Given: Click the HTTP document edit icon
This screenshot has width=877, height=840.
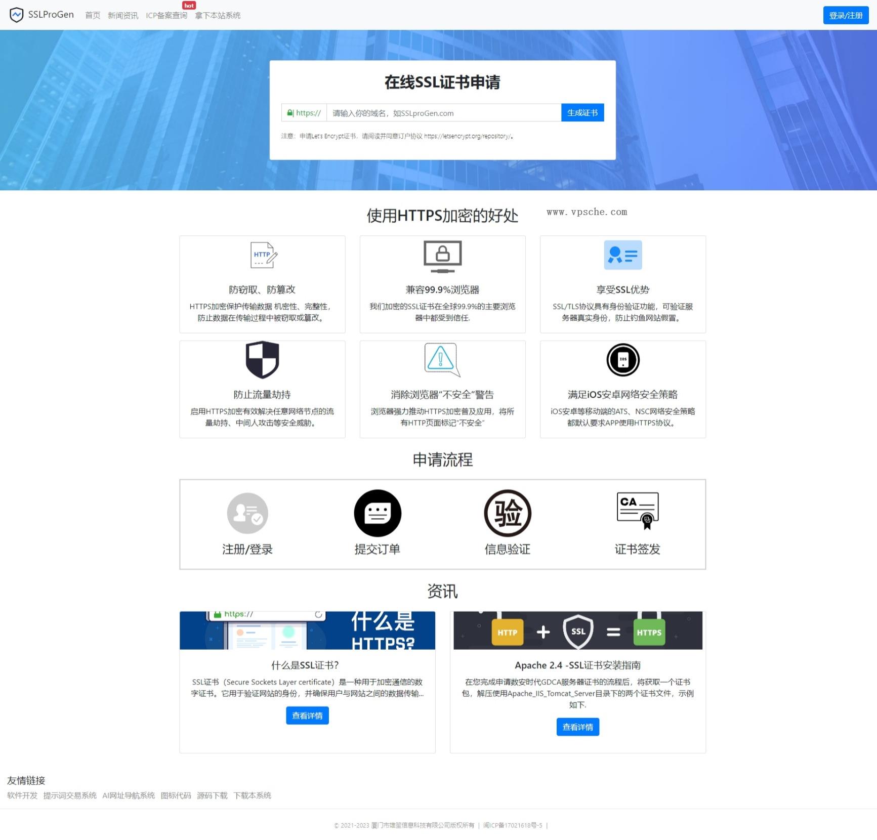Looking at the screenshot, I should click(x=264, y=255).
